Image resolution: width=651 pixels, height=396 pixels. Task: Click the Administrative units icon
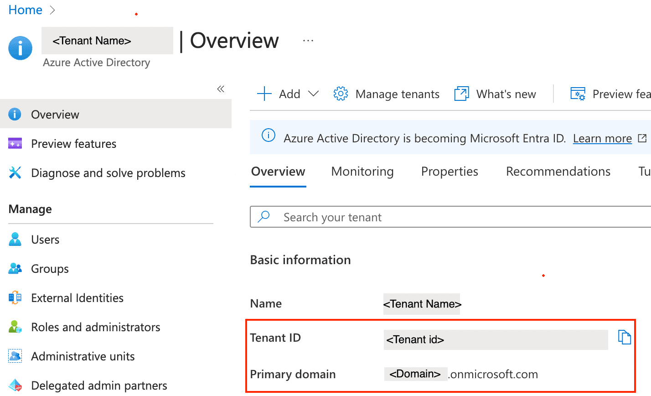pos(15,356)
